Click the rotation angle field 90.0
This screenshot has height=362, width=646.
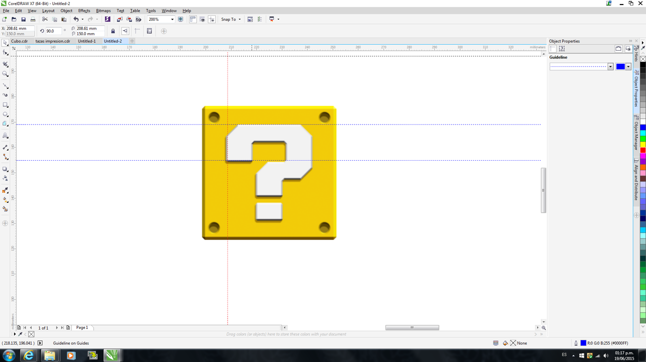pyautogui.click(x=53, y=31)
